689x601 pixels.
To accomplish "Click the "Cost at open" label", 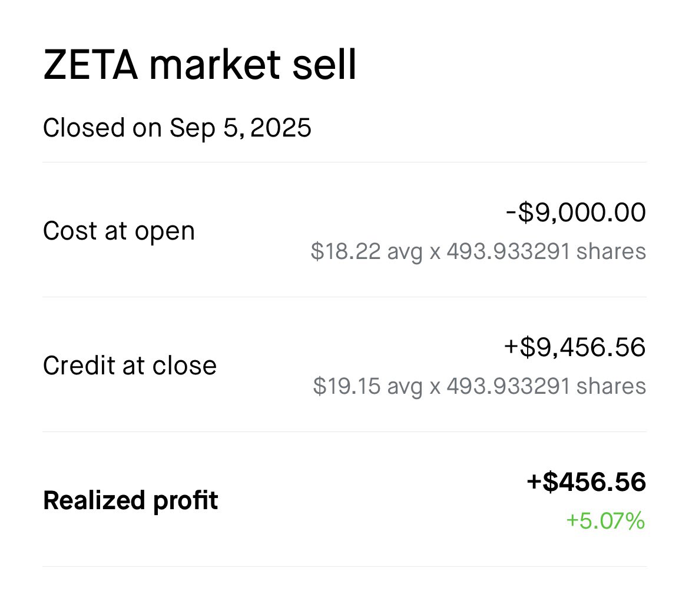I will pyautogui.click(x=118, y=231).
